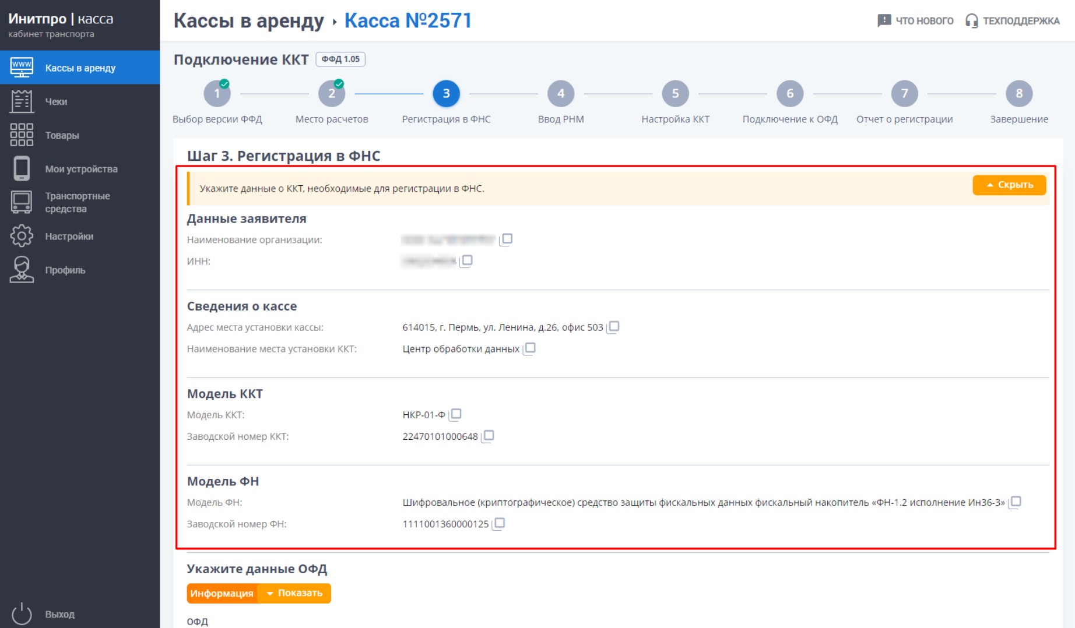Open the Профиль user icon

point(22,270)
